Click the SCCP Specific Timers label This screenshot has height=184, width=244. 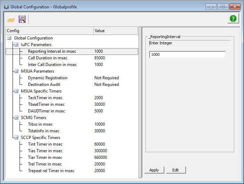(41, 138)
